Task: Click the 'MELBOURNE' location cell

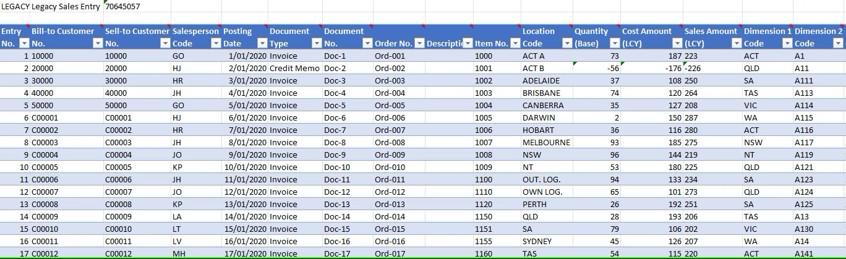Action: tap(547, 142)
